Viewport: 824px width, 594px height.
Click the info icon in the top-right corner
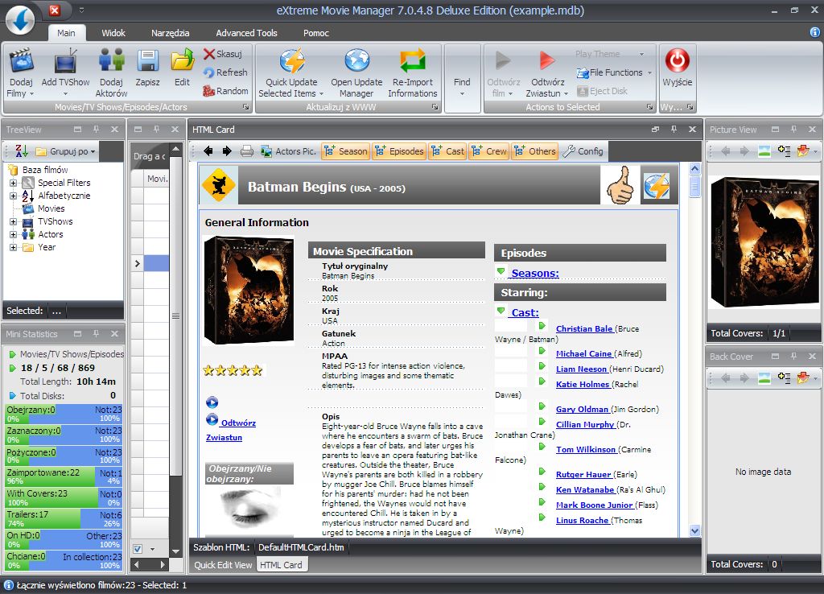pos(814,32)
